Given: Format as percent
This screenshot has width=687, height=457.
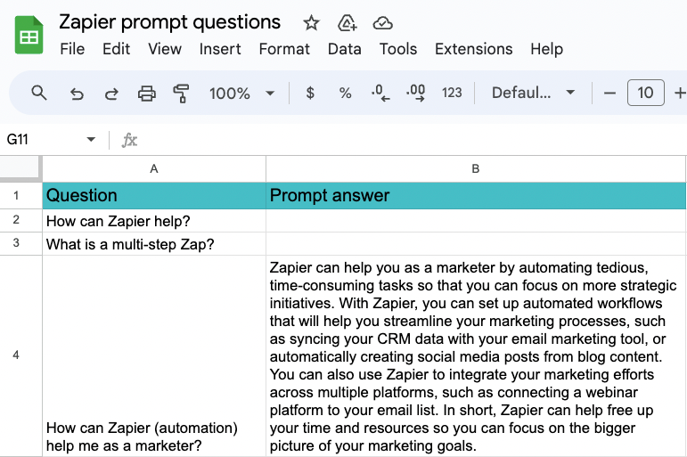Looking at the screenshot, I should point(345,93).
